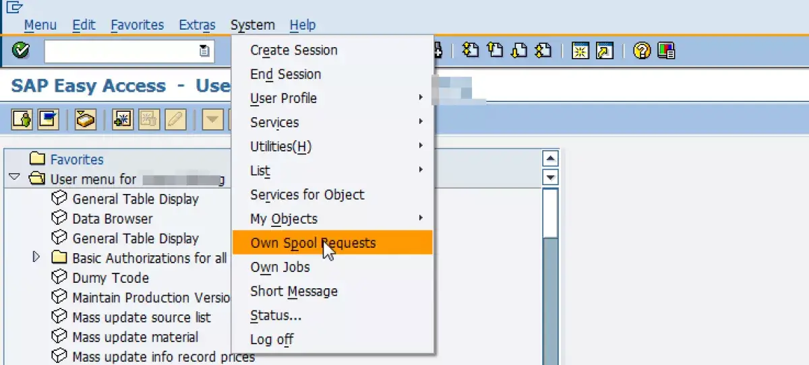
Task: Go to previous page icon
Action: coord(495,51)
